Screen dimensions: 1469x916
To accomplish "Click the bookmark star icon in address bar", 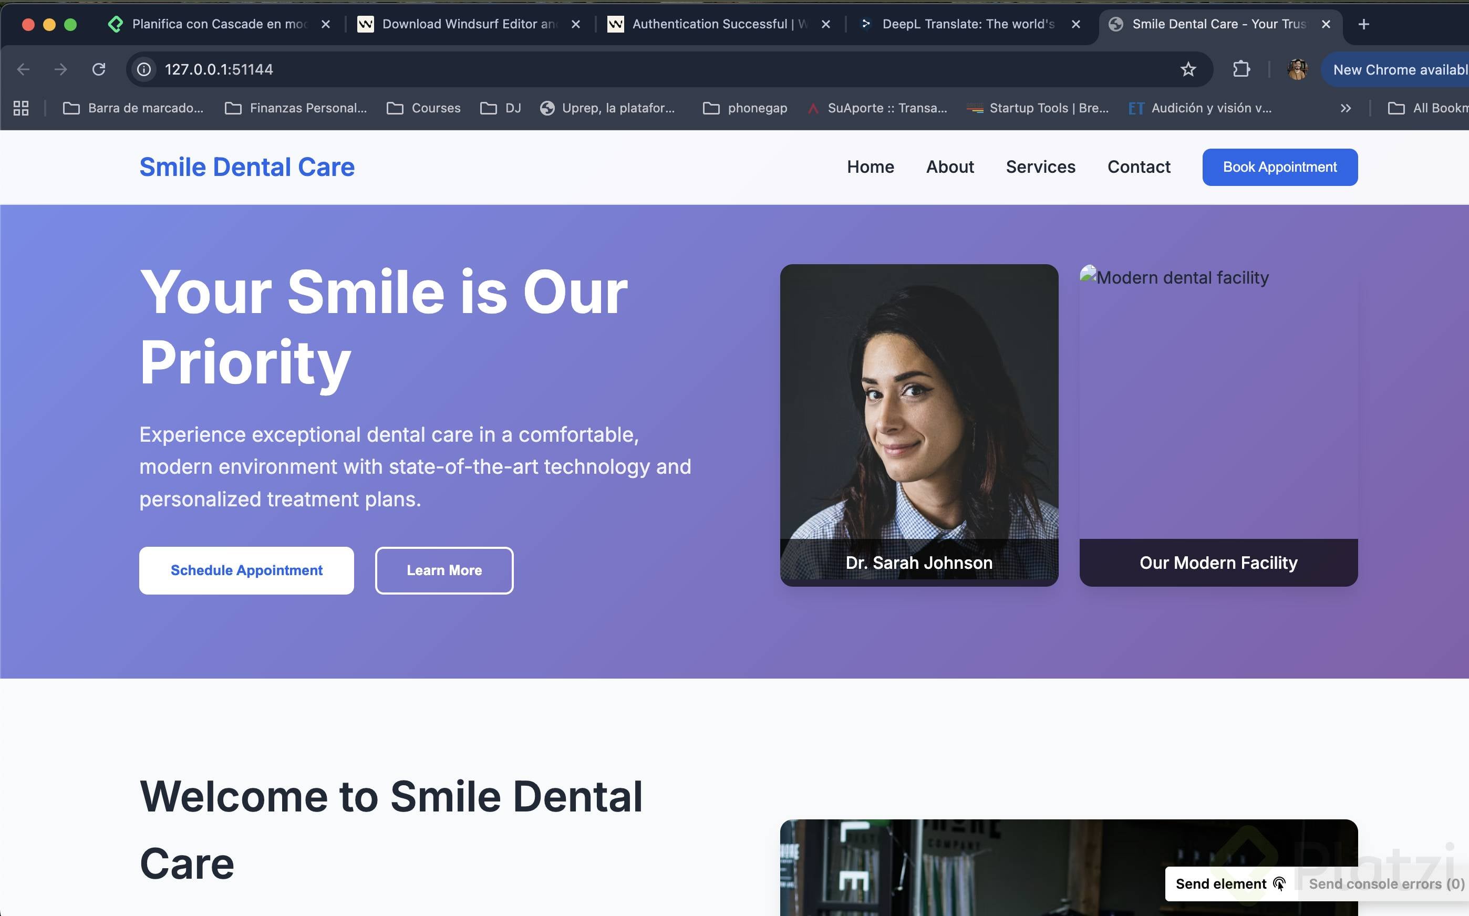I will pos(1188,70).
